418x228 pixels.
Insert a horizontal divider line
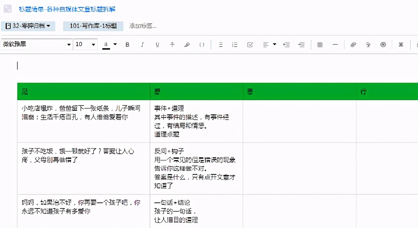[x=335, y=45]
